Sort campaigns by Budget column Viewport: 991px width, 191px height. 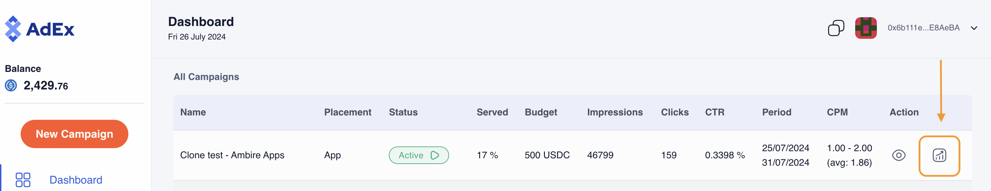541,112
